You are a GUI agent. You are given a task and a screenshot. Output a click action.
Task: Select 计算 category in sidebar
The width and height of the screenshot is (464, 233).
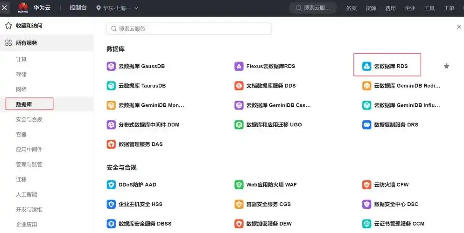21,59
